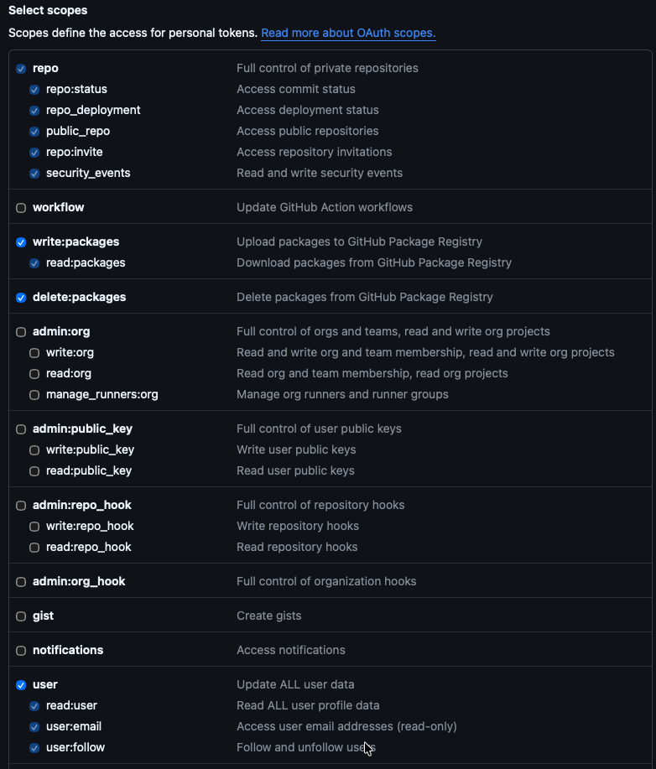Check the read:public_key scope
The height and width of the screenshot is (769, 656).
(34, 471)
